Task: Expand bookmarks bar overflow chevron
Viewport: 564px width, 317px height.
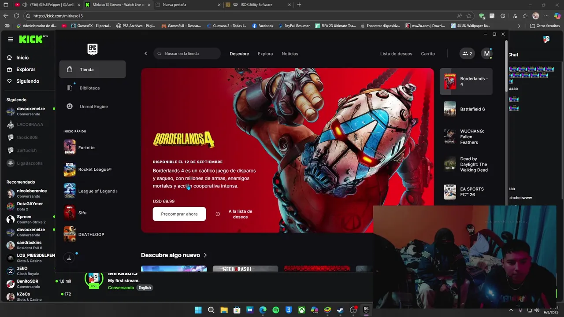Action: pos(519,26)
